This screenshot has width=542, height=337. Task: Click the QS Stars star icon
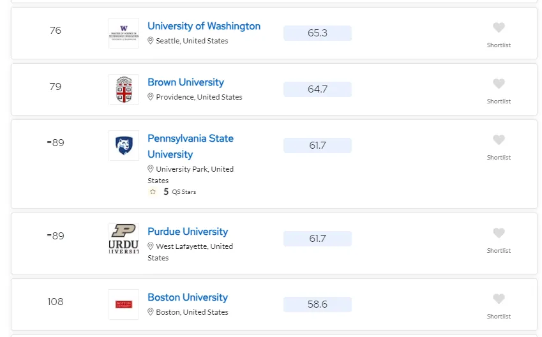[153, 191]
